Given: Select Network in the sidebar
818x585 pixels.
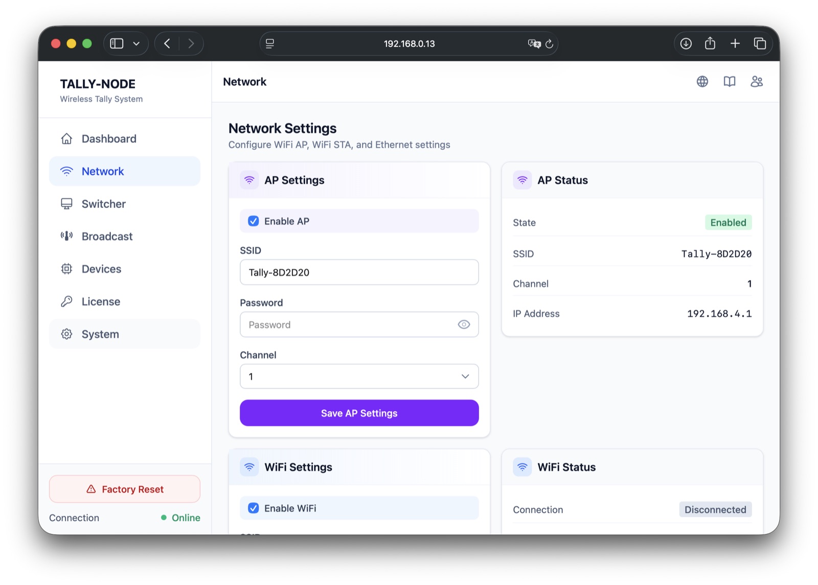Looking at the screenshot, I should click(124, 171).
